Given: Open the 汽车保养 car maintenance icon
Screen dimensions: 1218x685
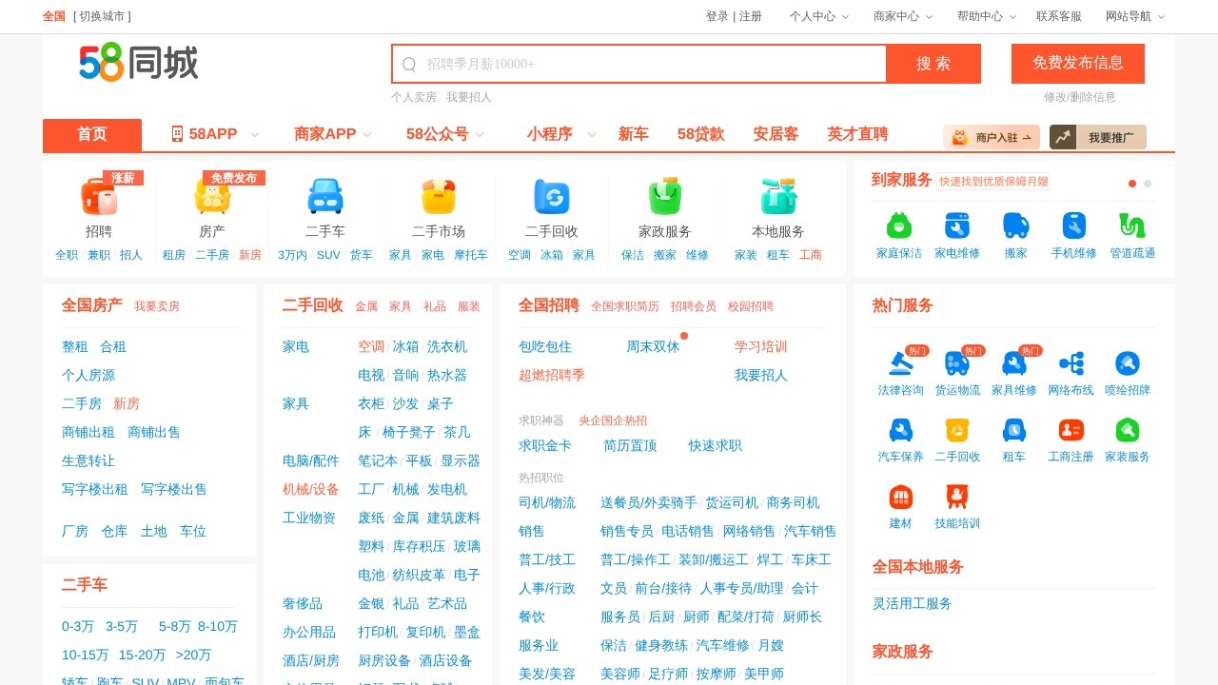Looking at the screenshot, I should coord(900,430).
